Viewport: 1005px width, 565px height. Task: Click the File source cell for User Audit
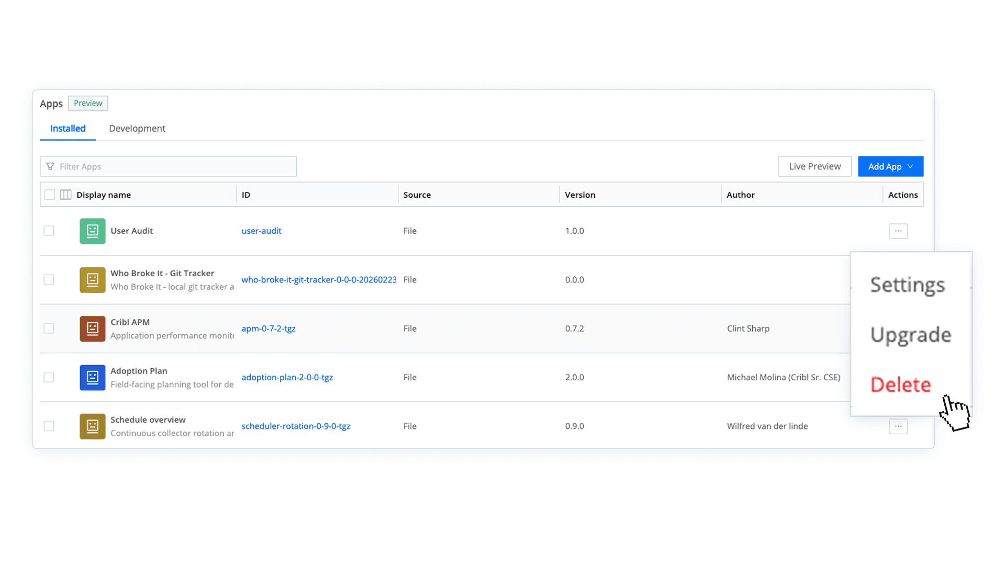[x=410, y=231]
